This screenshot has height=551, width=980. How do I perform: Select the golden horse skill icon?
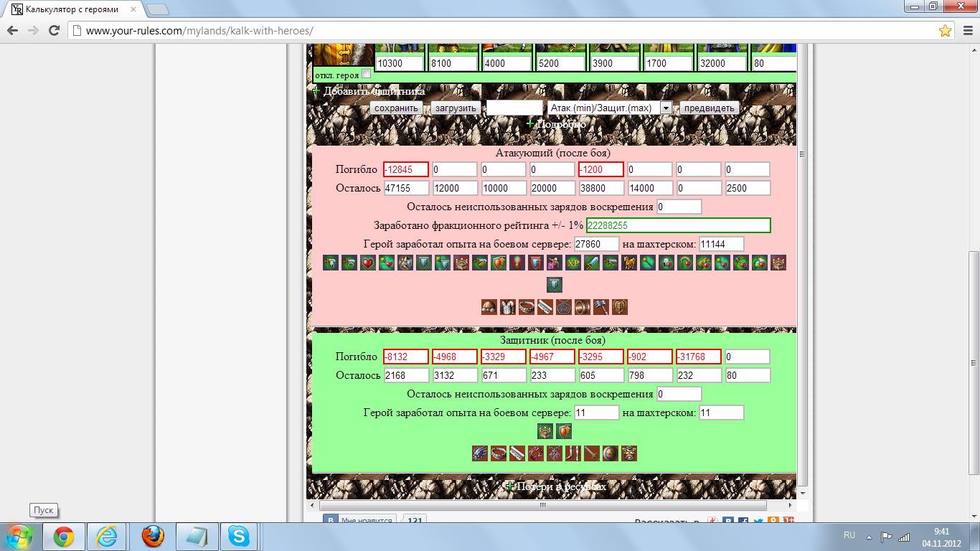[x=629, y=263]
